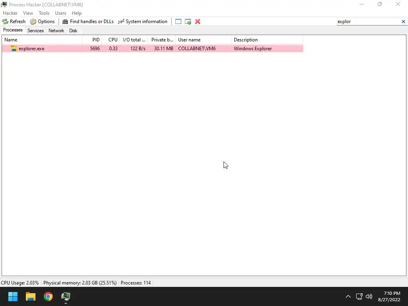Click the explorer.exe folder icon
This screenshot has height=306, width=408.
(x=14, y=48)
